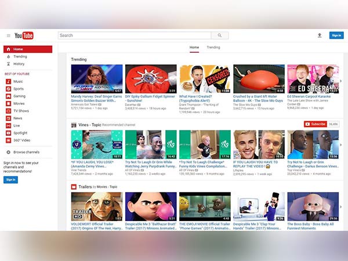Open the hamburger guide menu icon

click(x=8, y=35)
